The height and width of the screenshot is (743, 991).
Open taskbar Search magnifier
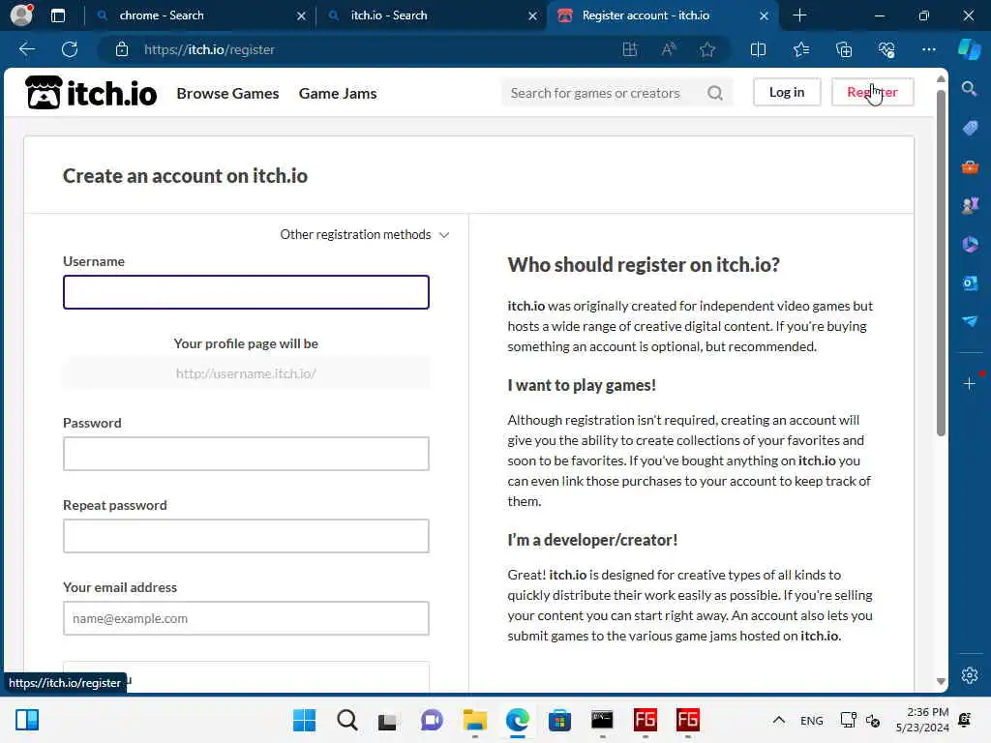pyautogui.click(x=347, y=720)
